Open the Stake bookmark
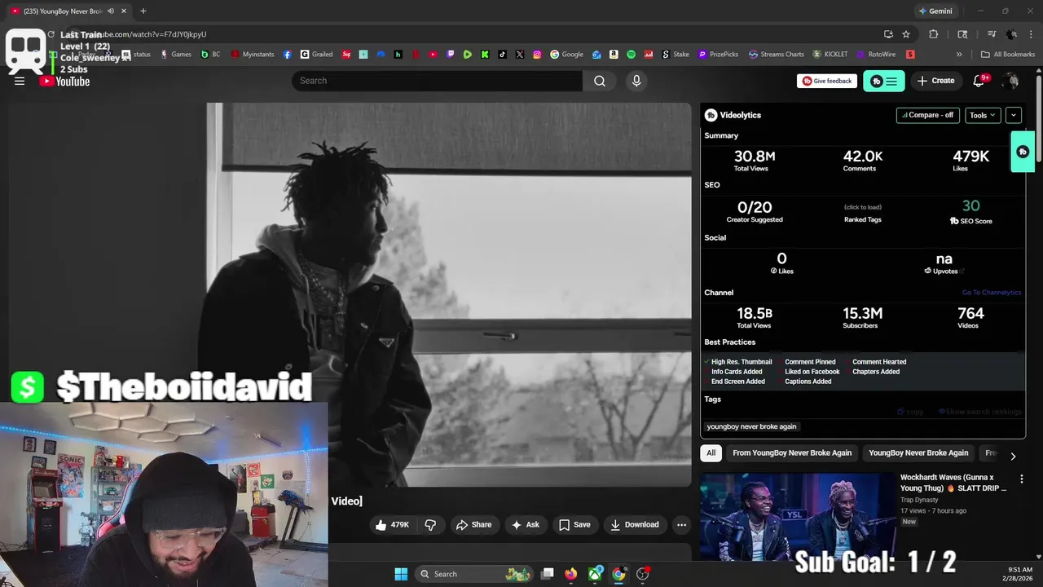 (x=675, y=55)
